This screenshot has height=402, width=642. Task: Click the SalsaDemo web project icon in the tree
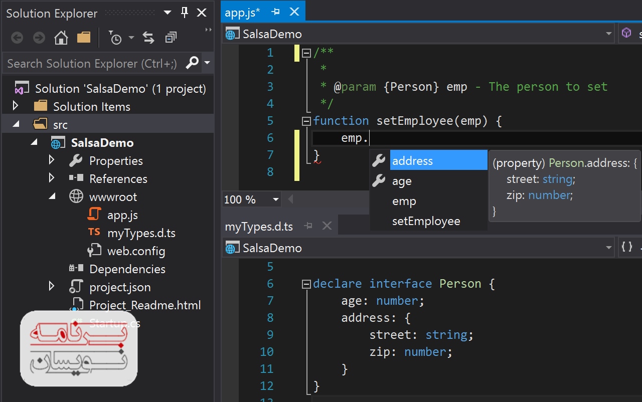coord(58,142)
